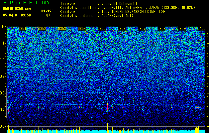Click the Observer label

coord(67,4)
